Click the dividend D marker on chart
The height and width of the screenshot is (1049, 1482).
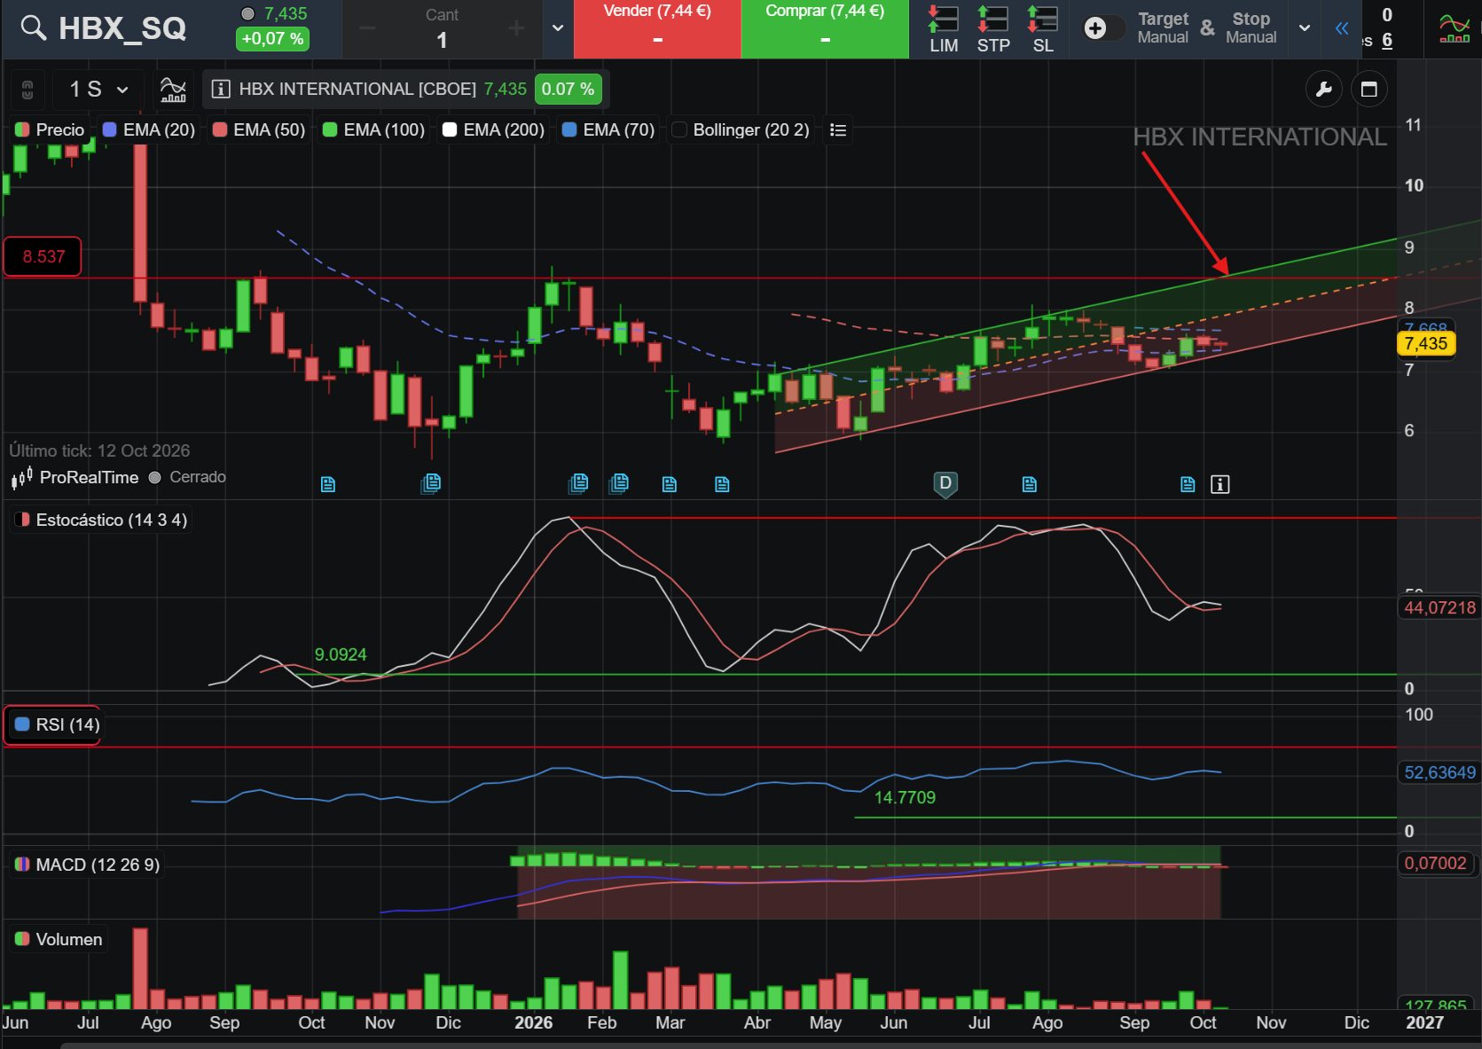(945, 484)
